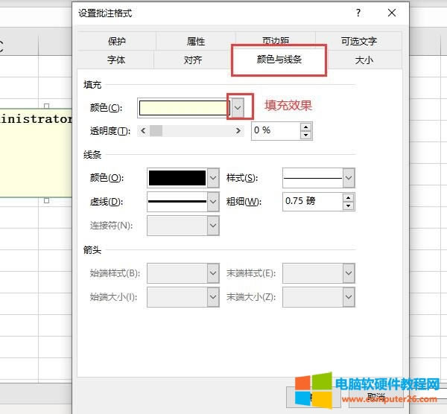Expand the 样式 line style dropdown
This screenshot has width=447, height=414.
[x=348, y=178]
